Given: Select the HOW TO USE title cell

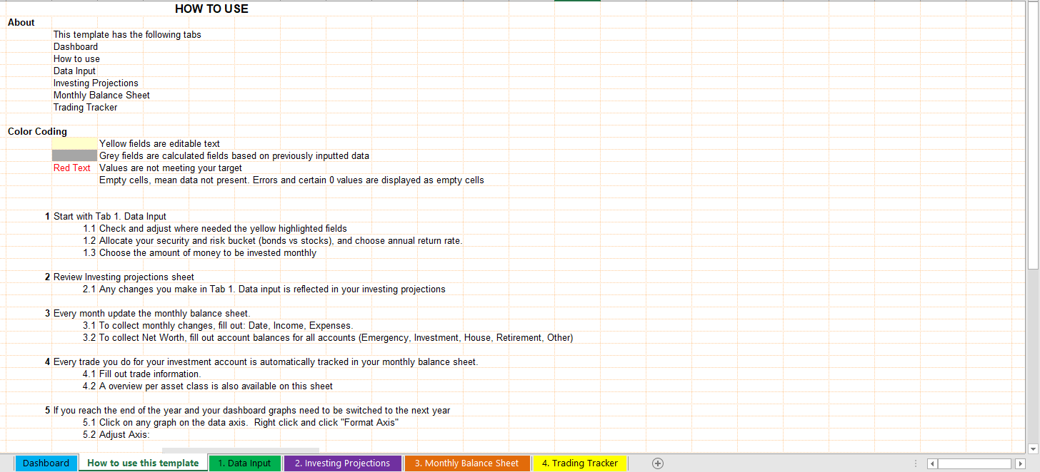Looking at the screenshot, I should click(x=211, y=9).
